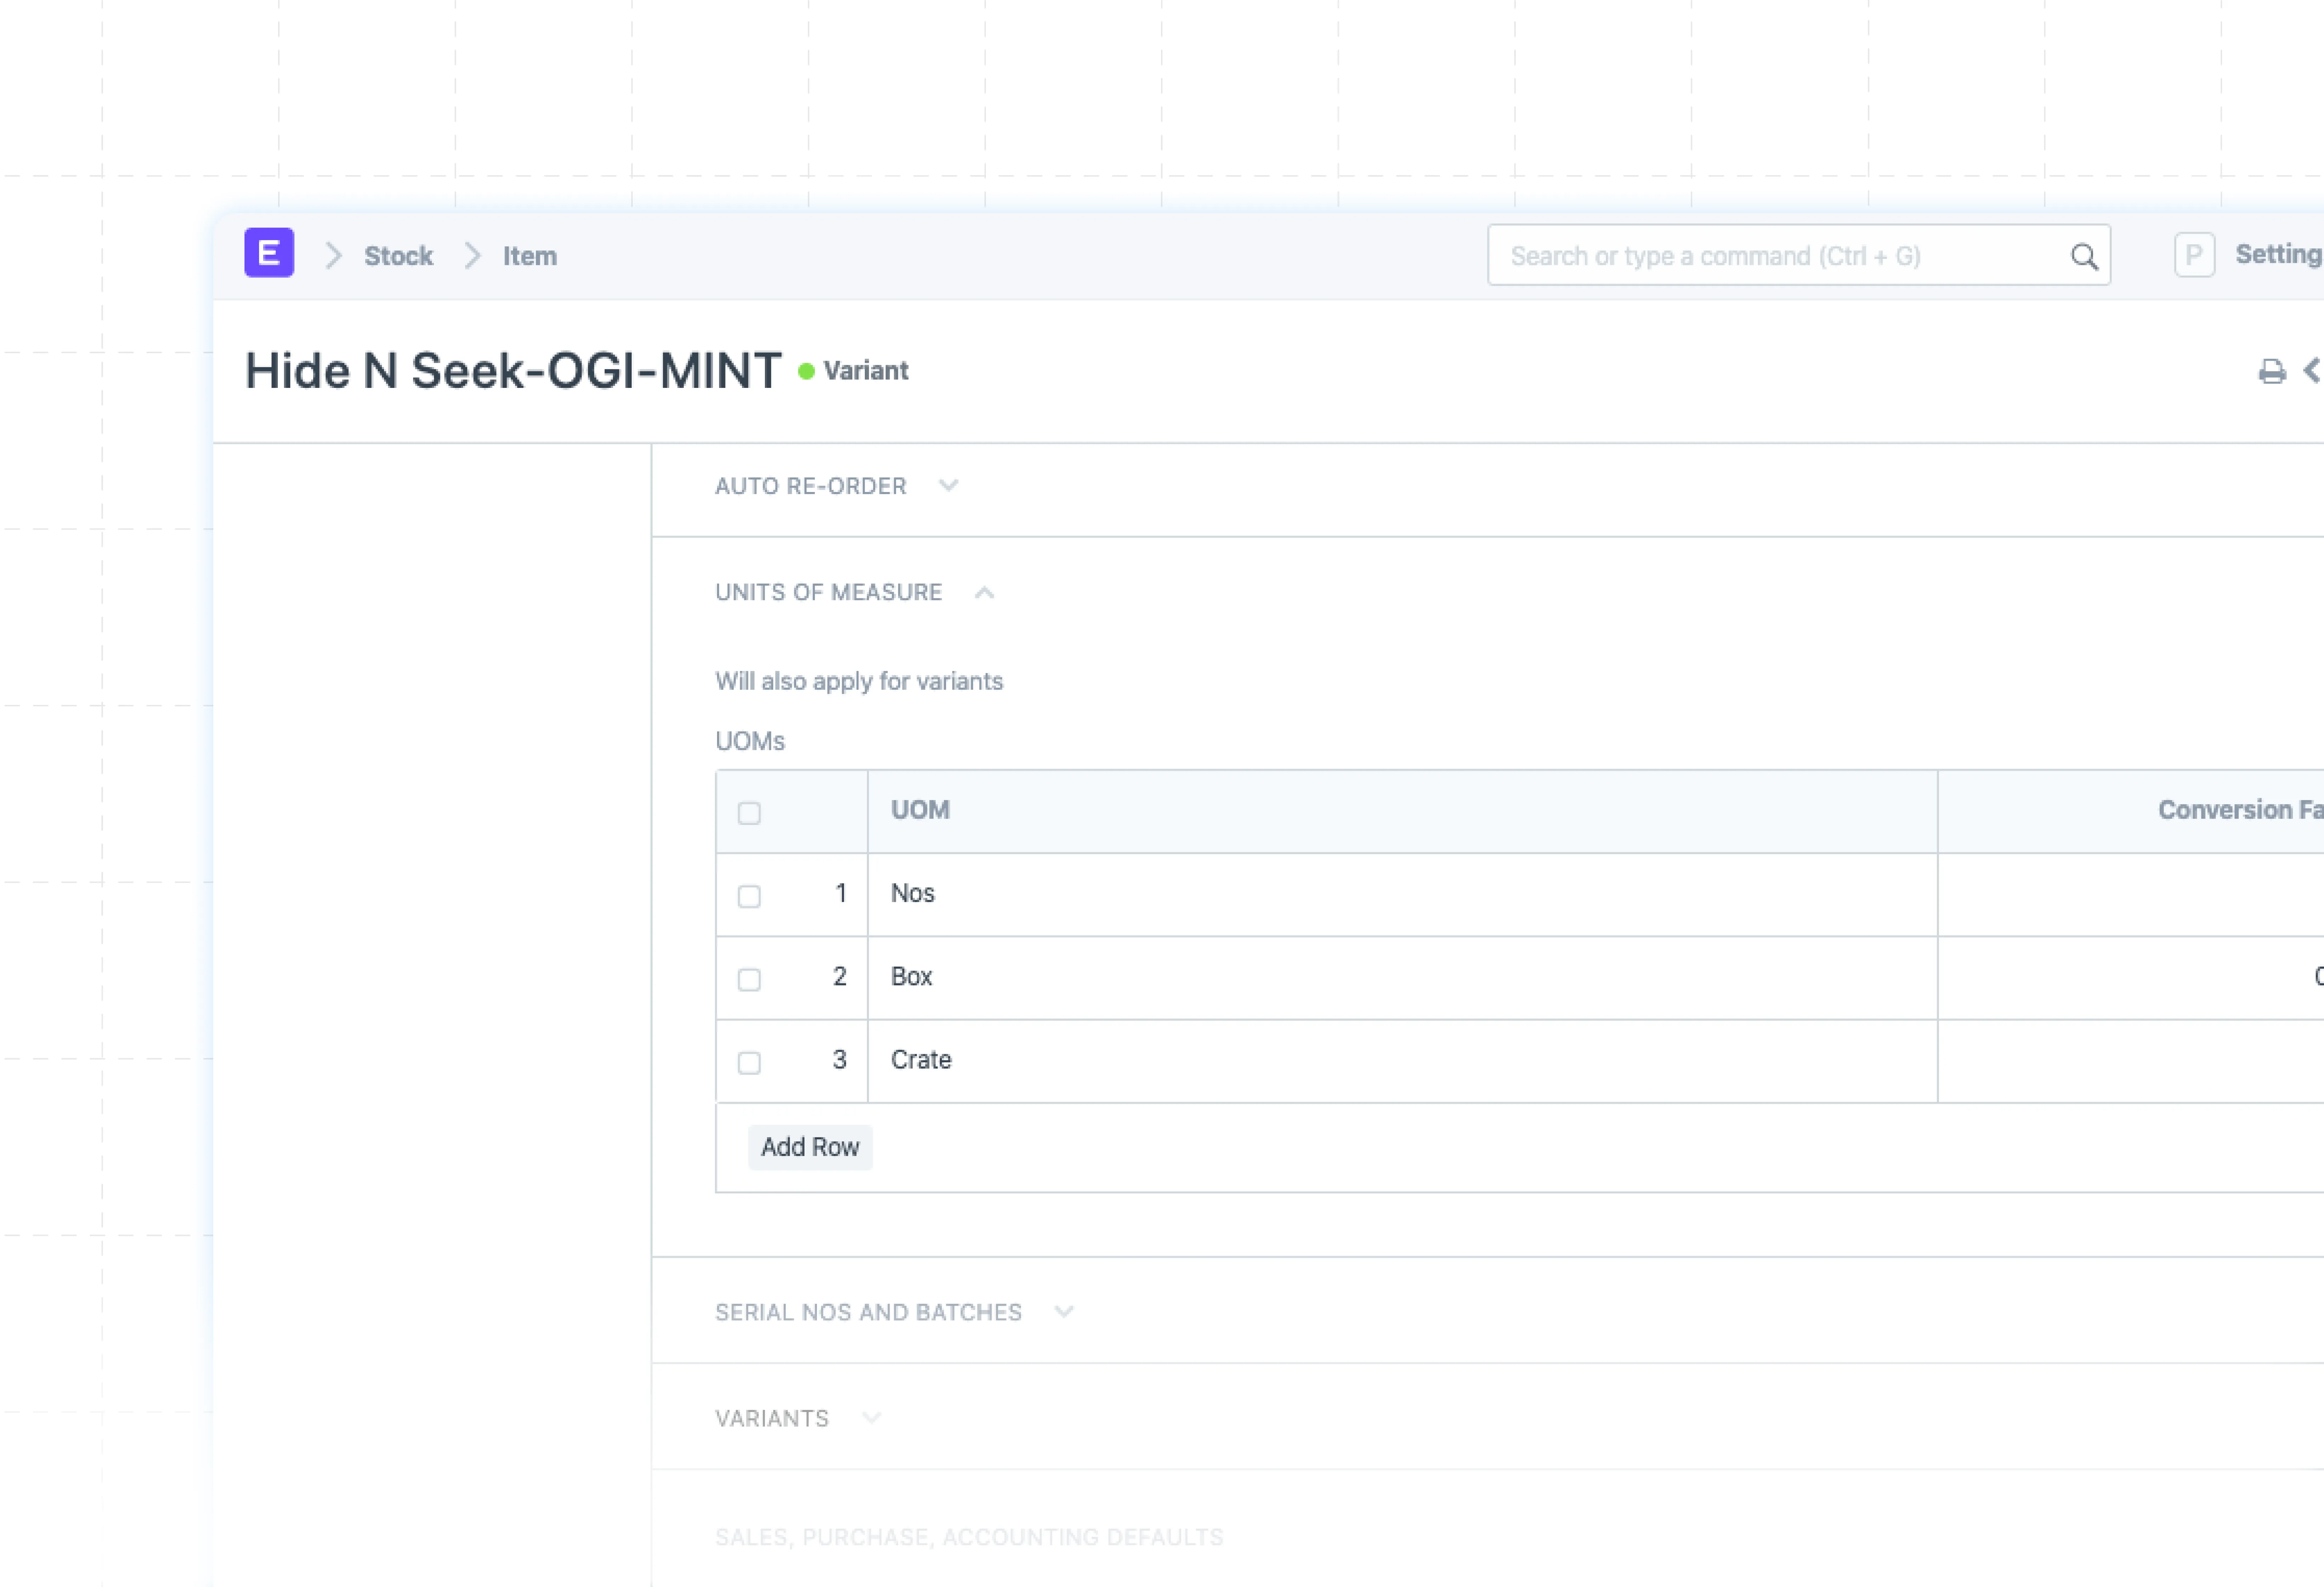Click the Add Row button
Image resolution: width=2324 pixels, height=1587 pixels.
pyautogui.click(x=809, y=1147)
